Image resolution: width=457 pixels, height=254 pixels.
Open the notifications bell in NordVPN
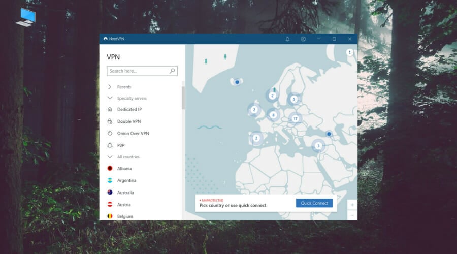coord(287,39)
